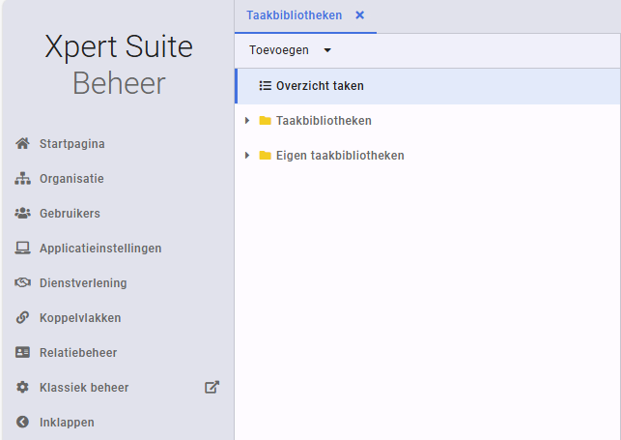
Task: Open Gebruikers in the sidebar
Action: [70, 214]
